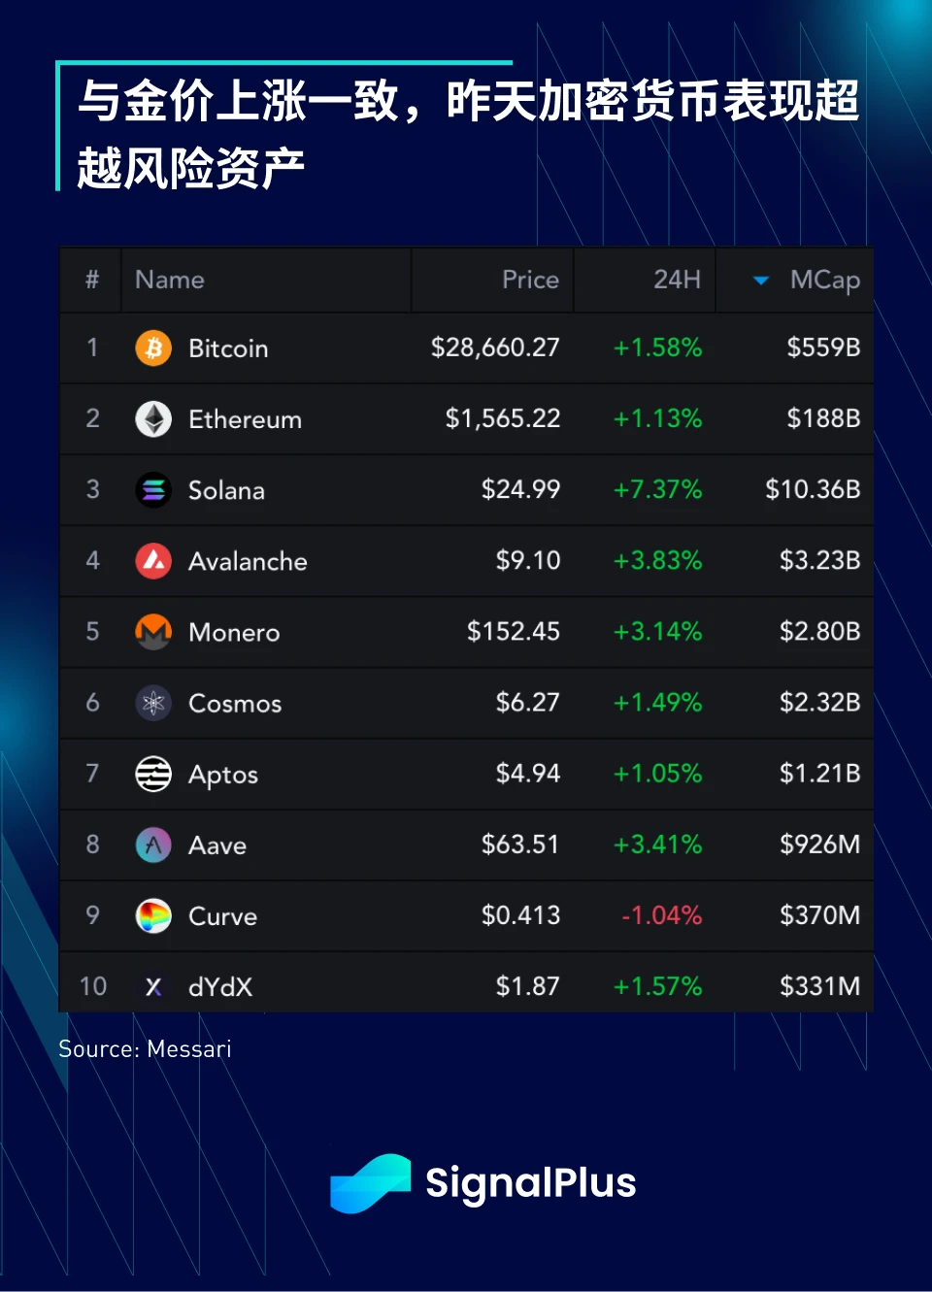The width and height of the screenshot is (932, 1292).
Task: Select the Solana logo icon
Action: [153, 490]
